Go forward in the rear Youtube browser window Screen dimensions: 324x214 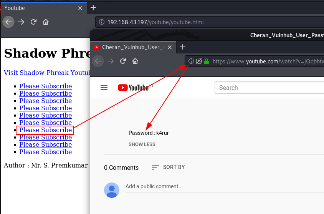pyautogui.click(x=21, y=22)
